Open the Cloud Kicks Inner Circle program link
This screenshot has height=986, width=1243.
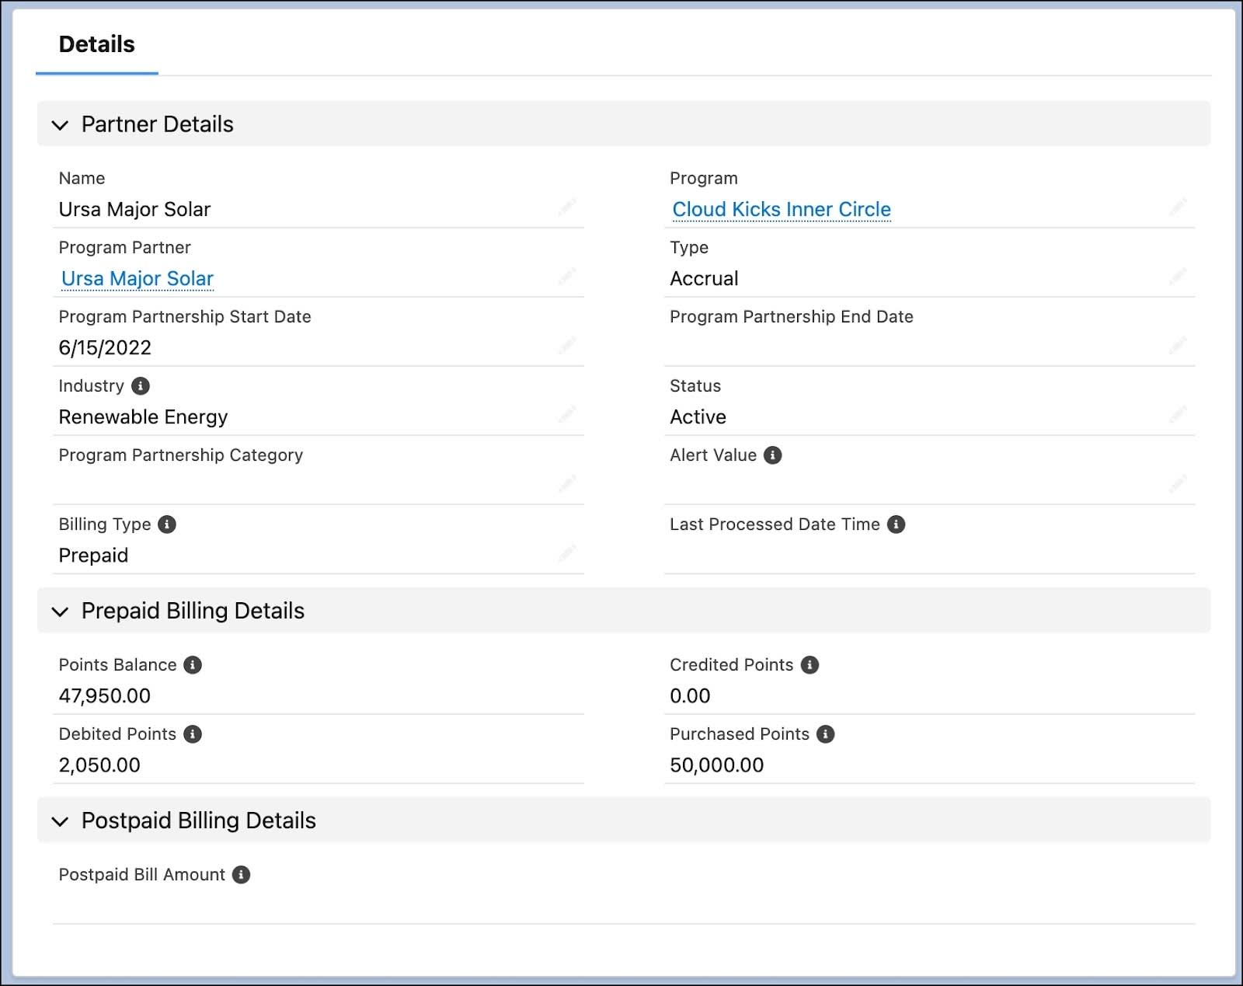click(782, 209)
